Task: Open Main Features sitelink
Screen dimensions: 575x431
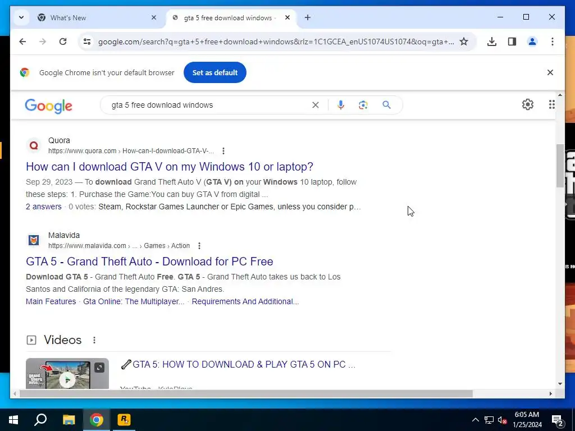Action: click(x=51, y=301)
